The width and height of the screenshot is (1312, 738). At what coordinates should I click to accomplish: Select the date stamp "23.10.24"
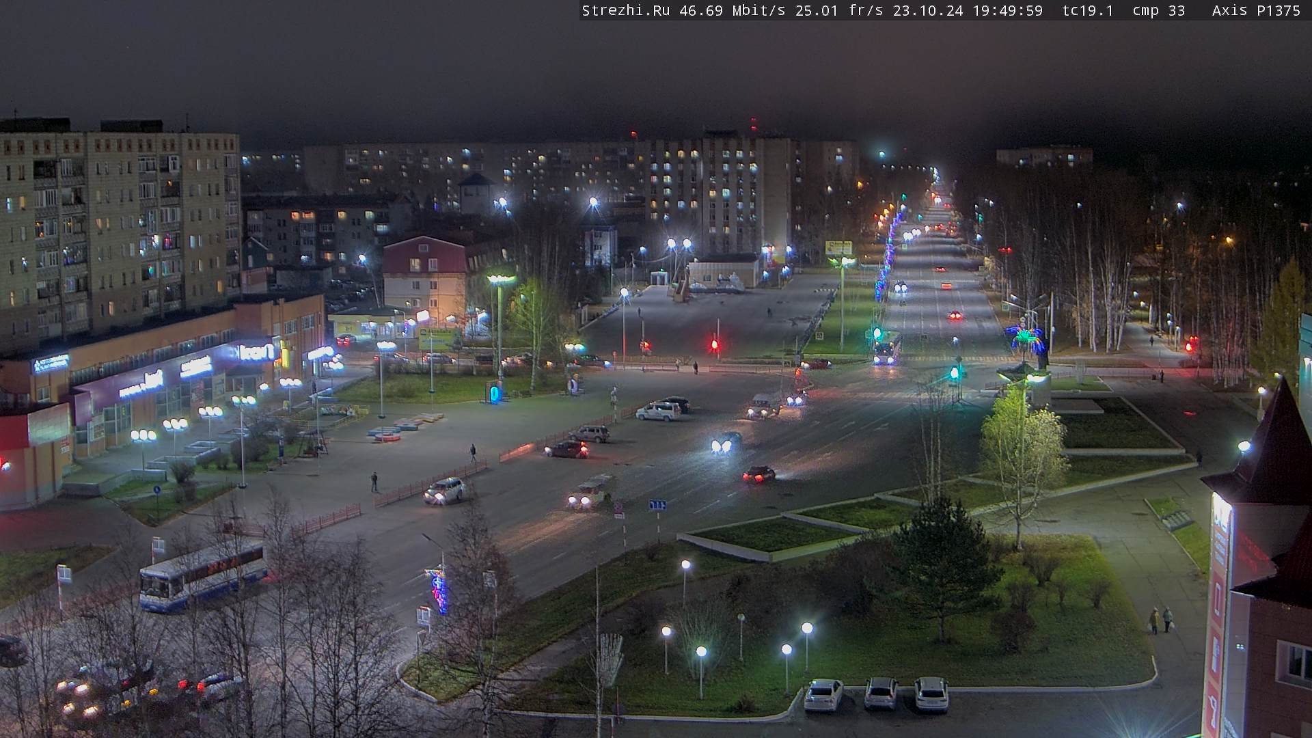pyautogui.click(x=927, y=11)
